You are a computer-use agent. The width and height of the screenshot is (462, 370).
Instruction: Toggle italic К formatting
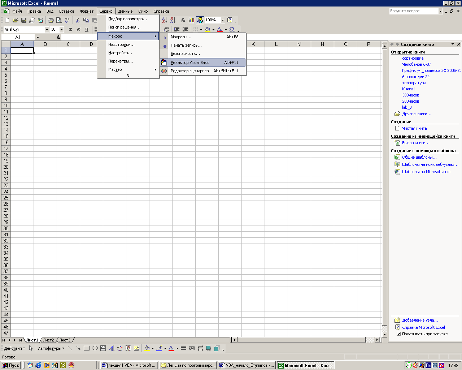78,29
